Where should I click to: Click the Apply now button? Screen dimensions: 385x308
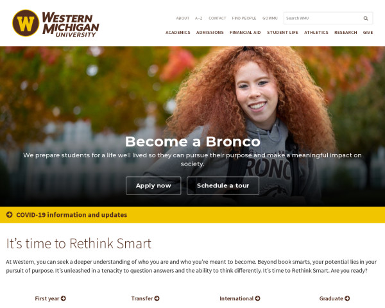(153, 185)
